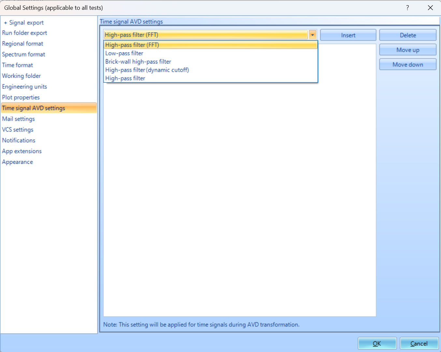Open Mail settings section
This screenshot has height=352, width=441.
(18, 119)
